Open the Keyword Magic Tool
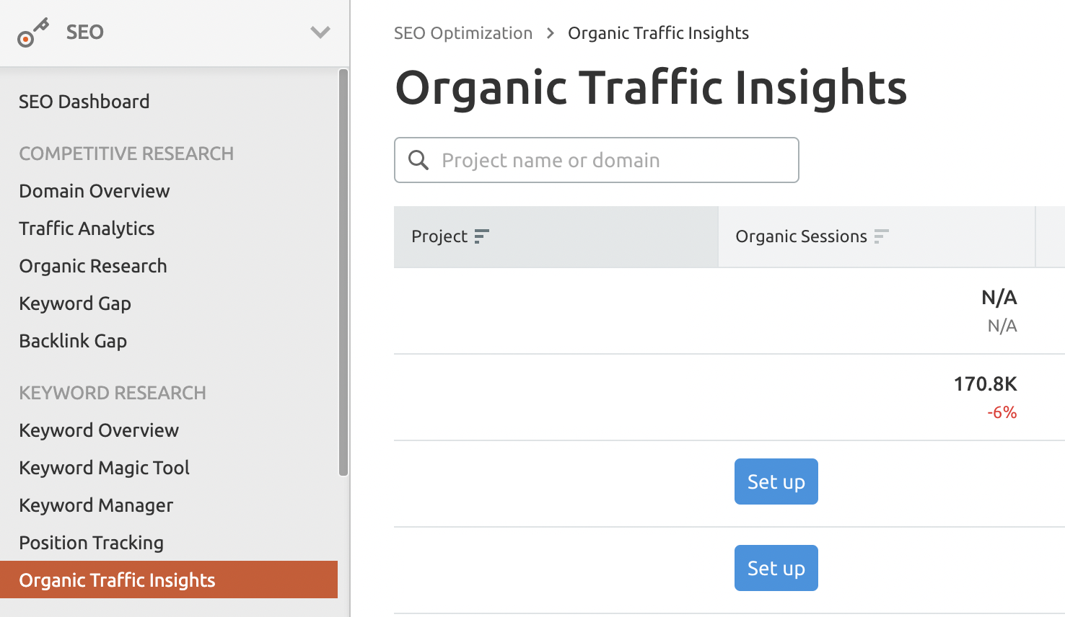 [x=104, y=467]
